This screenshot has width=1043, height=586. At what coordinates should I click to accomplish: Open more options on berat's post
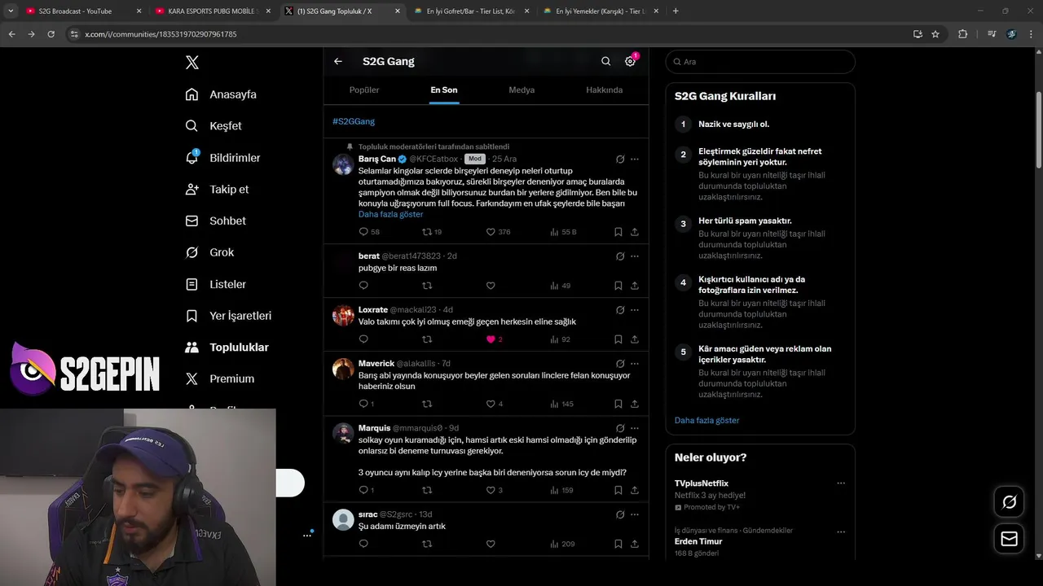point(635,256)
